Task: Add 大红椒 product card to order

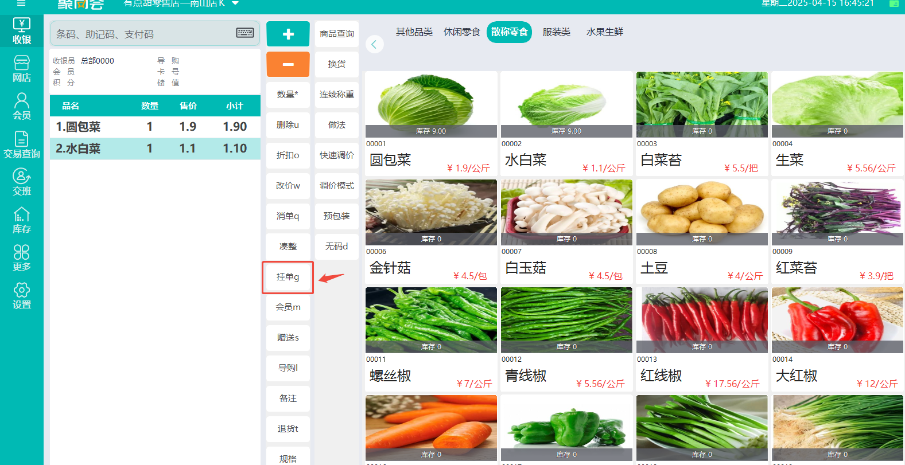Action: (x=837, y=339)
